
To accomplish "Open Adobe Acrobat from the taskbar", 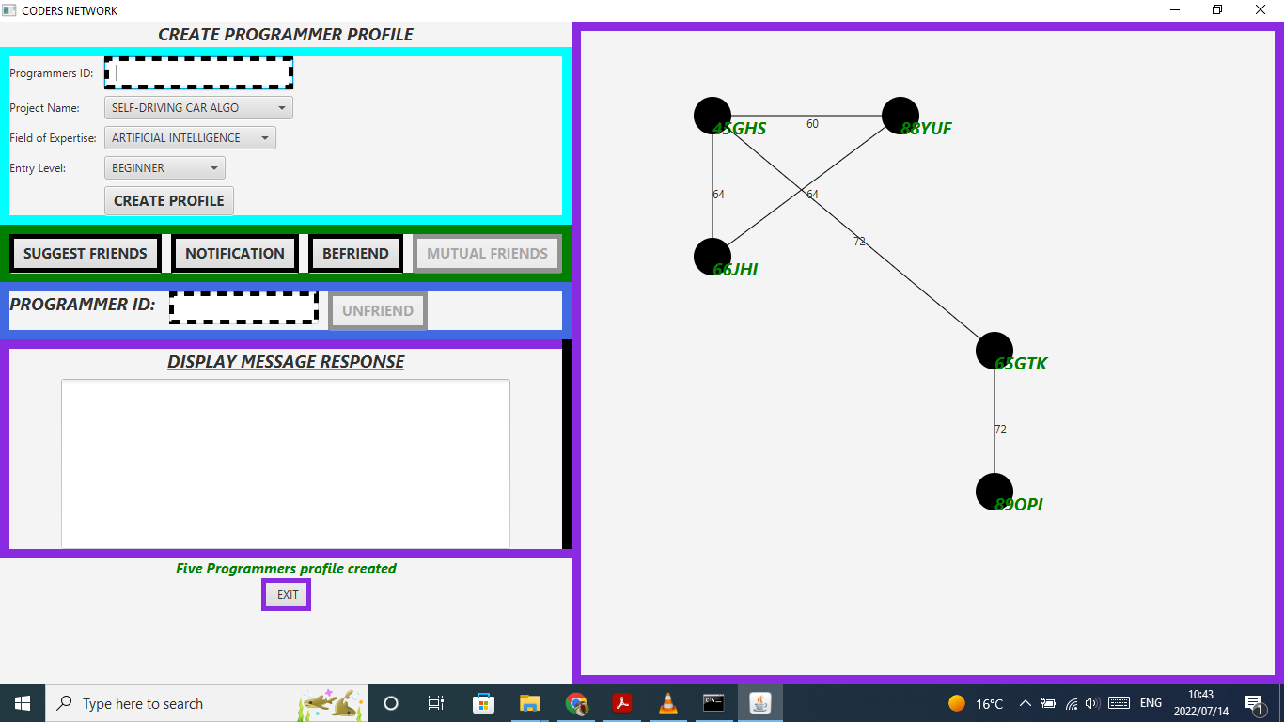I will point(621,703).
